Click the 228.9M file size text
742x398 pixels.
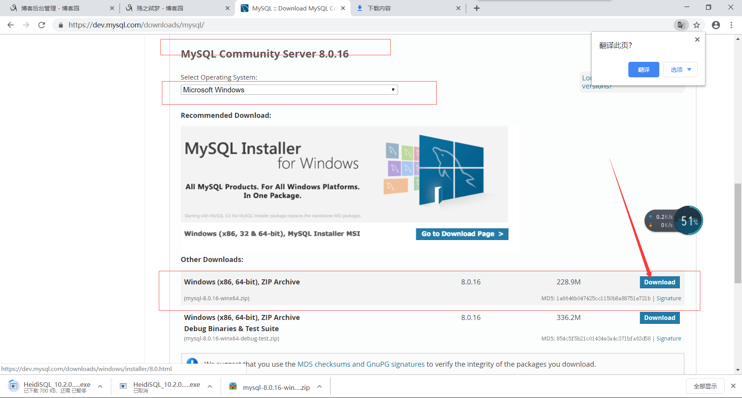tap(568, 282)
